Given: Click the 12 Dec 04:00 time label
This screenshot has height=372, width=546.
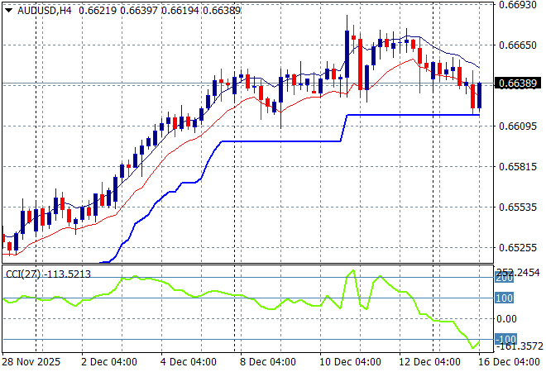Looking at the screenshot, I should [x=429, y=362].
